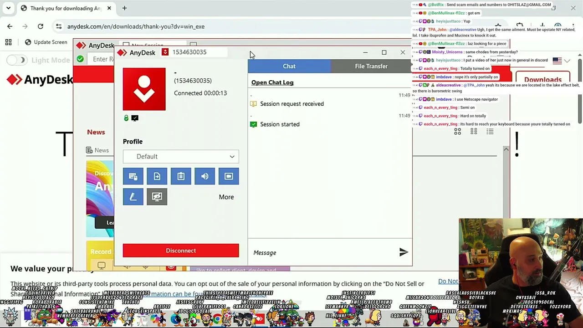Switch to list view icon
The image size is (583, 328).
tap(490, 132)
